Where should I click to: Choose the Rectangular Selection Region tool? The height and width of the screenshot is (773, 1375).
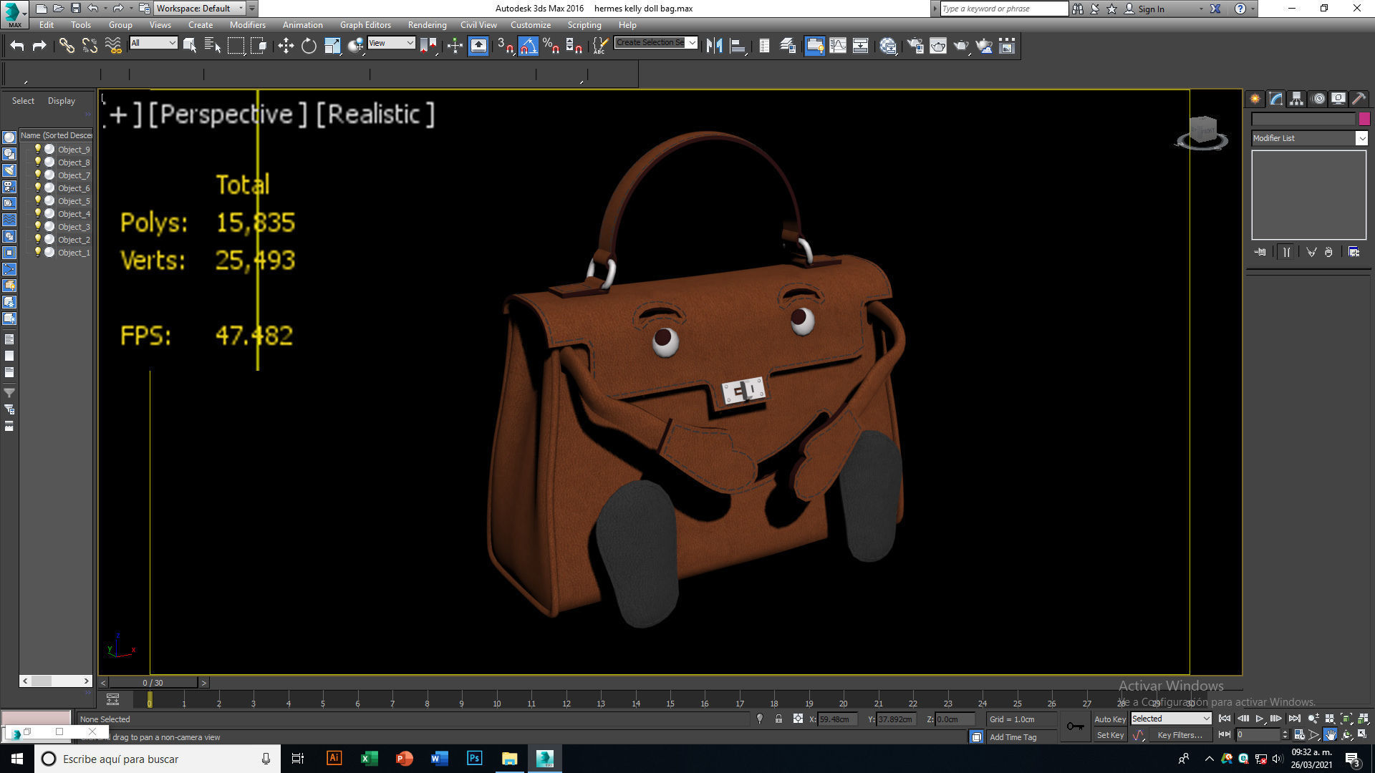pos(236,46)
